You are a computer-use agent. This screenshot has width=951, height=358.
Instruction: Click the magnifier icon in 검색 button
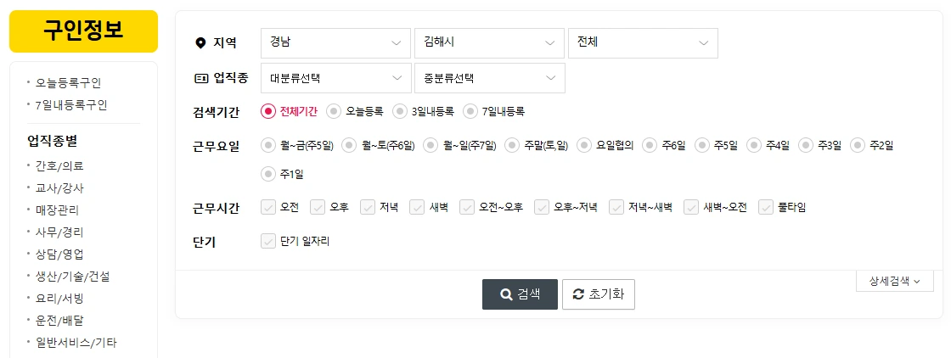tap(506, 294)
